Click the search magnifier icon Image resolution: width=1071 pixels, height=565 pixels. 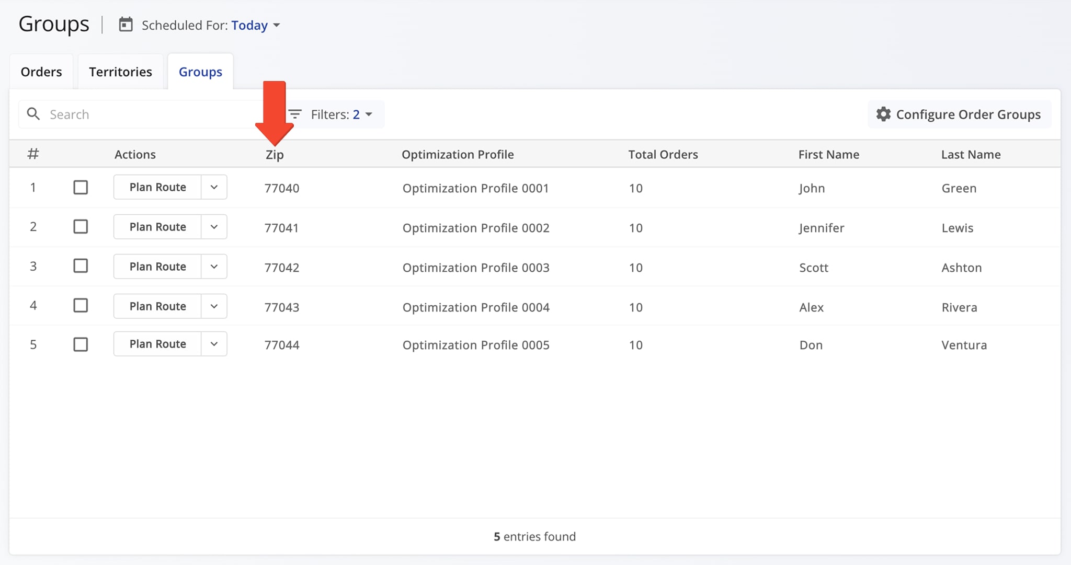click(x=33, y=114)
